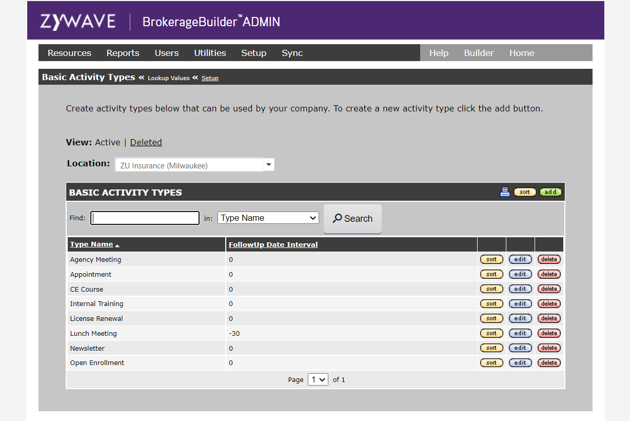Click the Search magnifier button
Viewport: 630px width, 421px height.
point(352,218)
